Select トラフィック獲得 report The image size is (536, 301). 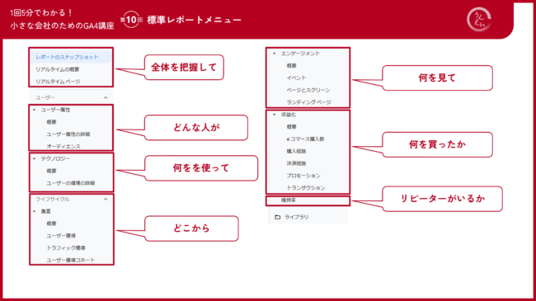[x=66, y=248]
